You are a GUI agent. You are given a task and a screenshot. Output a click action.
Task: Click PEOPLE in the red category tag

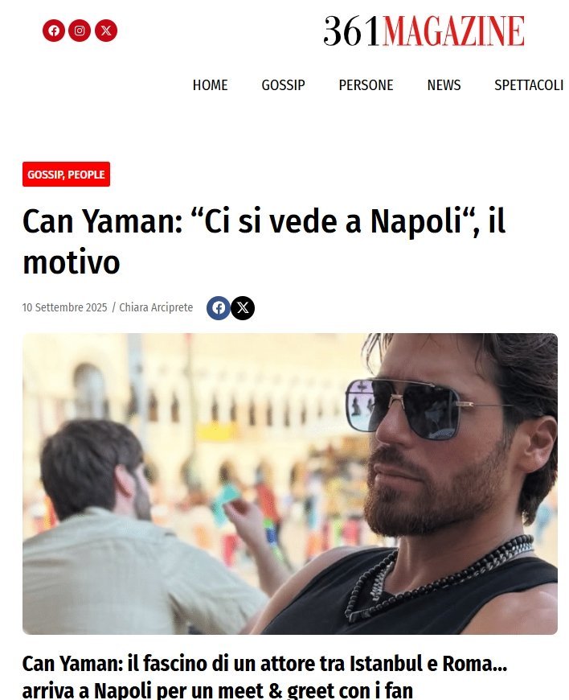pos(86,175)
